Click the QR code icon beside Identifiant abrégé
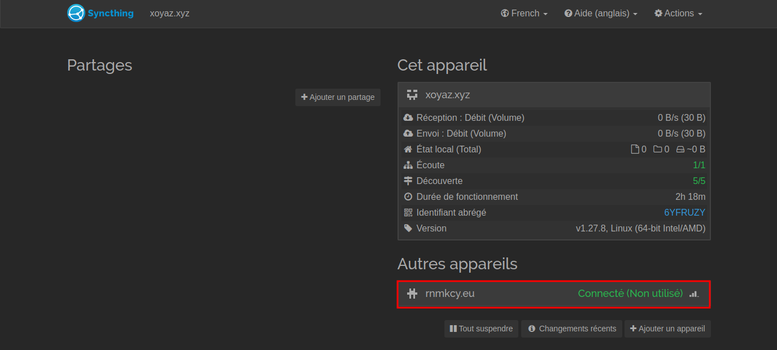Screen dimensions: 777x350 coord(408,213)
